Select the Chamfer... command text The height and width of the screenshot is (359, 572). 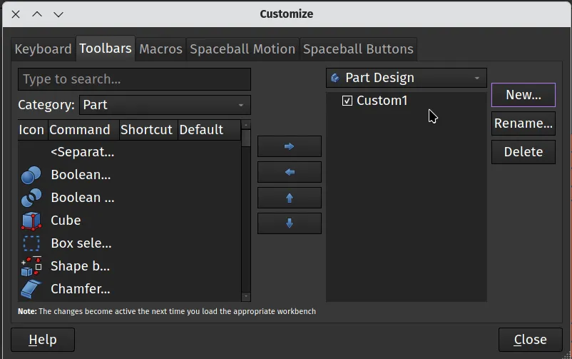(81, 289)
